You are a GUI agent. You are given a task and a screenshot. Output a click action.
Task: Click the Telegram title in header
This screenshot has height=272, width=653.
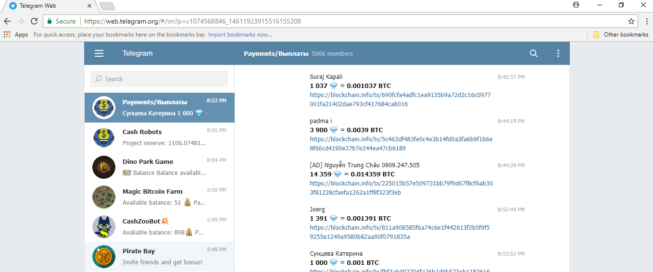click(138, 53)
